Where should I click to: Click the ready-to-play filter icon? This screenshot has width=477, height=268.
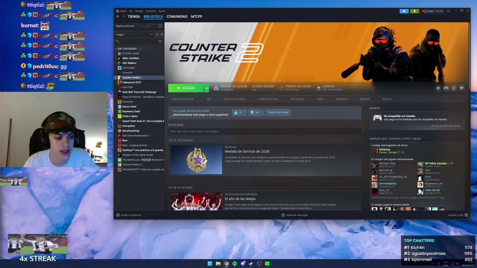161,34
